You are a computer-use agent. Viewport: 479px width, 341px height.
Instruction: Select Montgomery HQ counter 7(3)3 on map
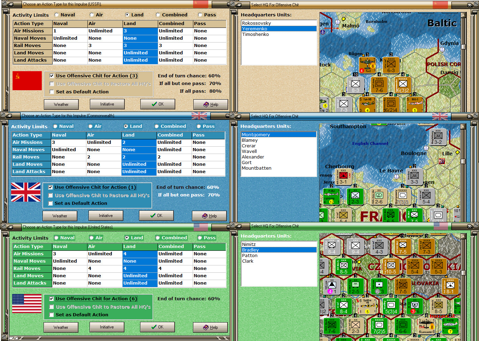[x=403, y=196]
